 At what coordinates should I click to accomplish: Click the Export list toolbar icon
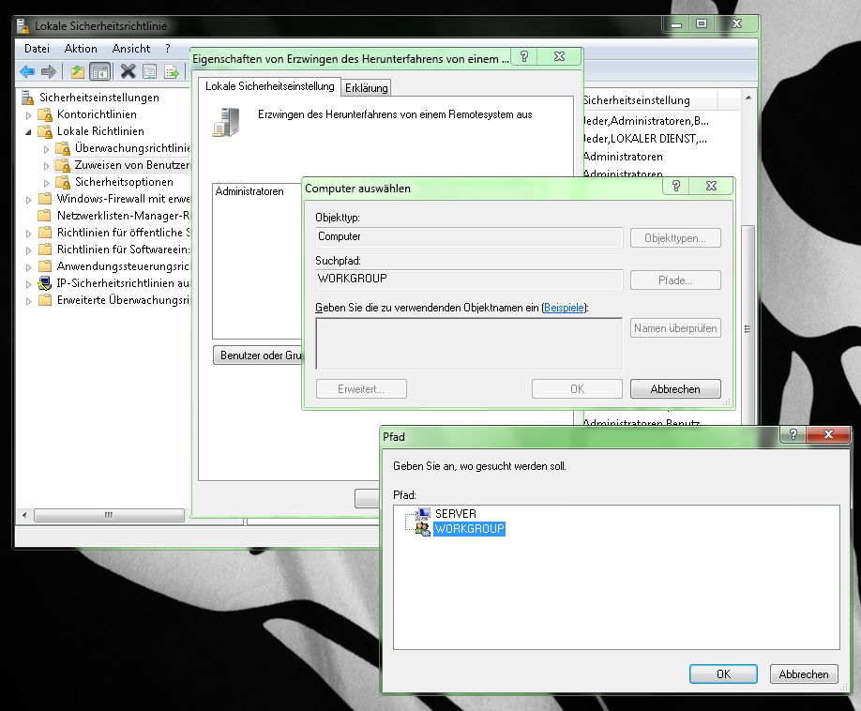click(x=172, y=71)
